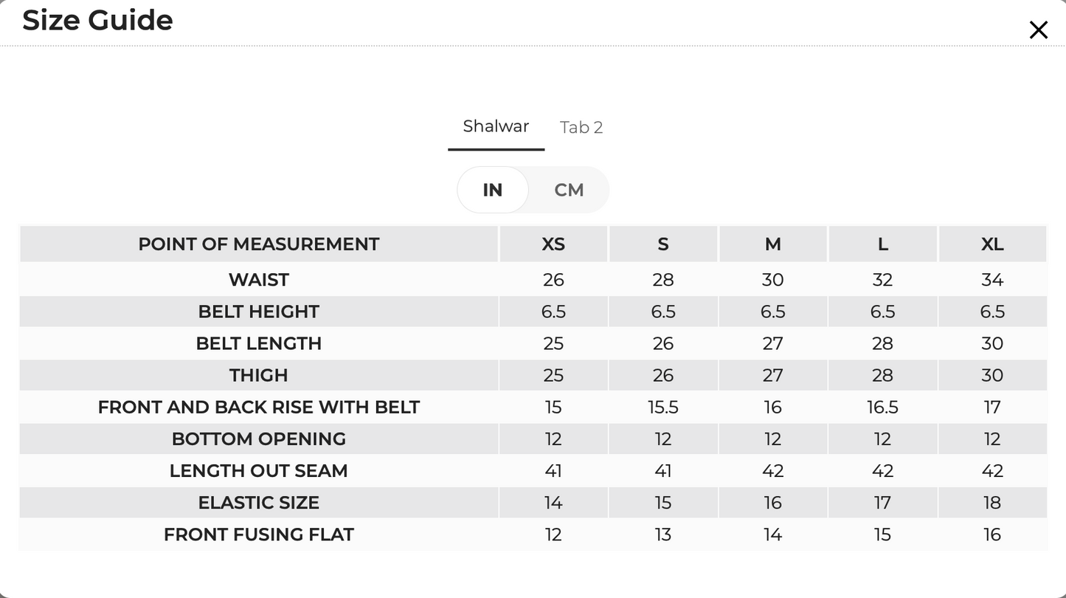Screen dimensions: 1066x598
Task: Select the M size column header
Action: (x=772, y=244)
